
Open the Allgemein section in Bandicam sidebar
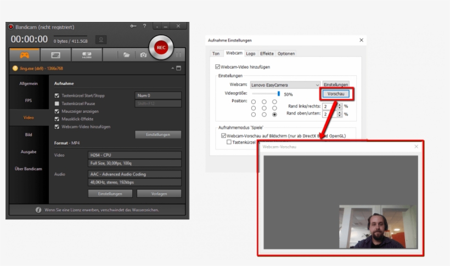29,84
